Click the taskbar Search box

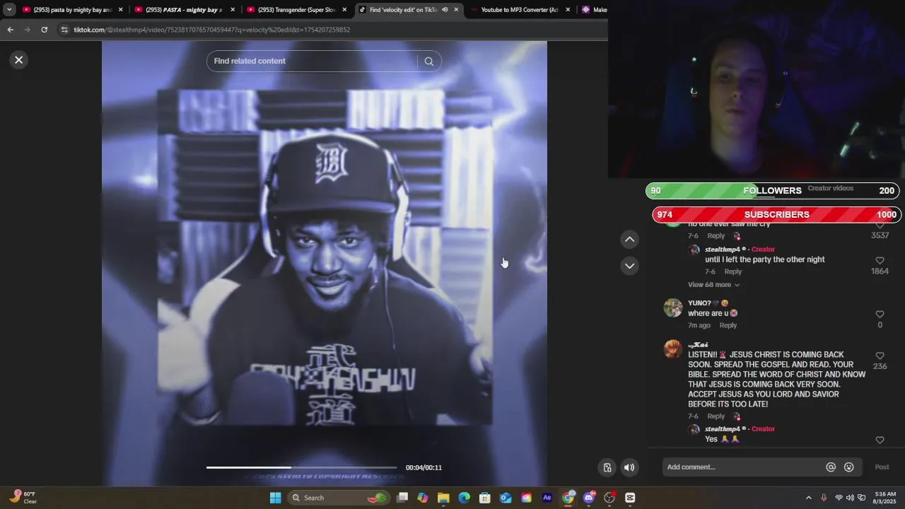point(339,498)
